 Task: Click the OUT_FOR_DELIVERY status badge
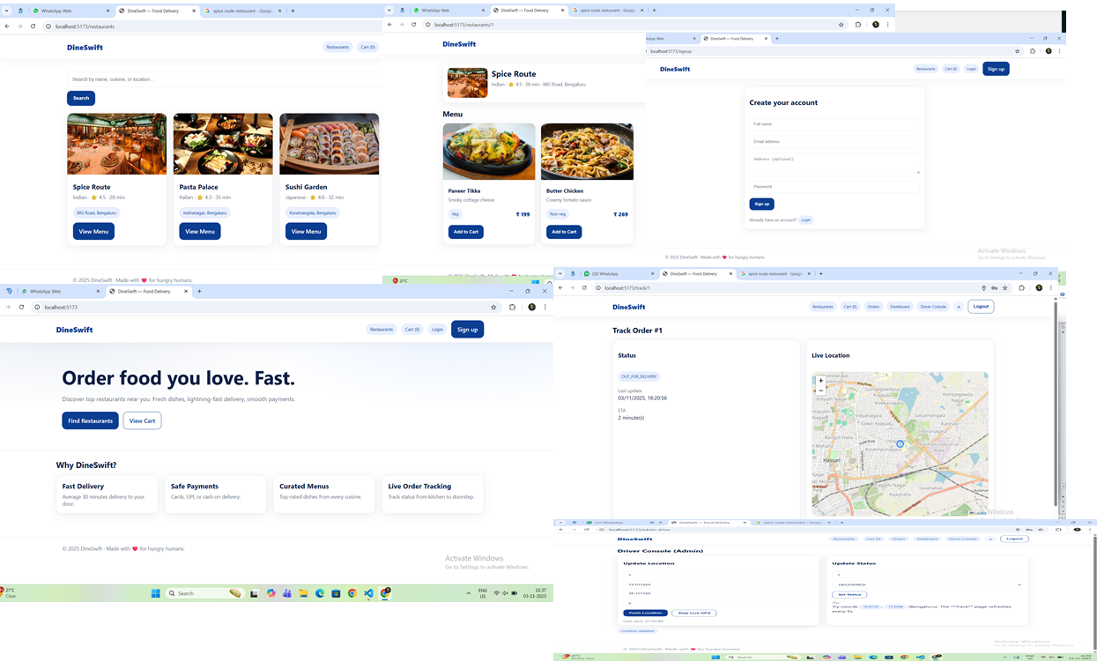coord(639,376)
